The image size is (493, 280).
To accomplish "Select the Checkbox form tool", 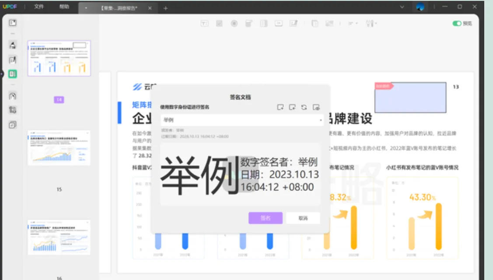I will point(220,24).
